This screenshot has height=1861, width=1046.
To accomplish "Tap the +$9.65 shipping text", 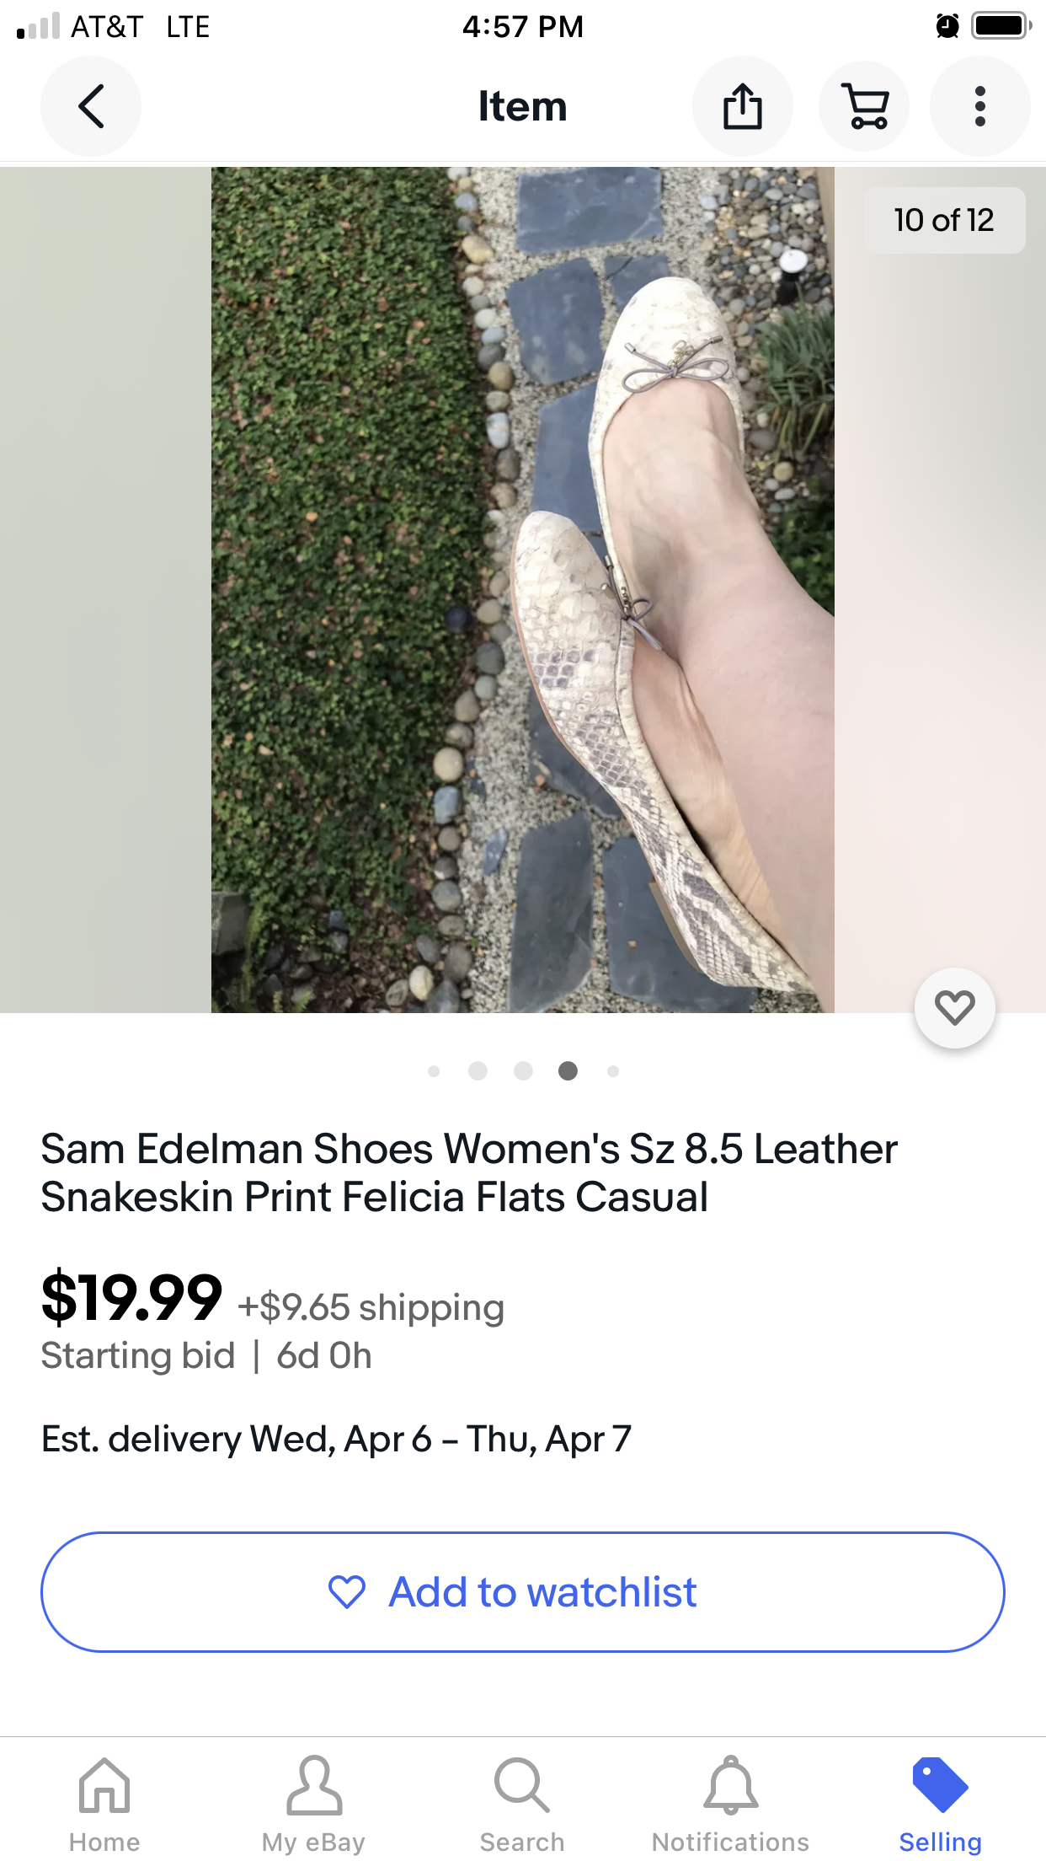I will (371, 1307).
